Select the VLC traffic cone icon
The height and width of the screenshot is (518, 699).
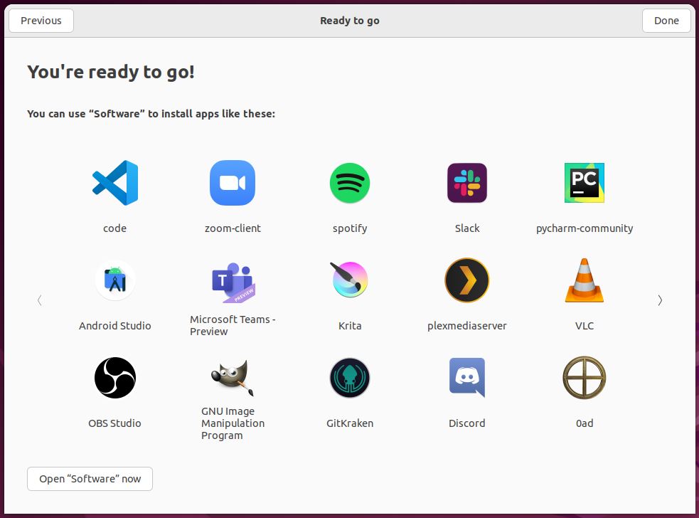(x=585, y=280)
